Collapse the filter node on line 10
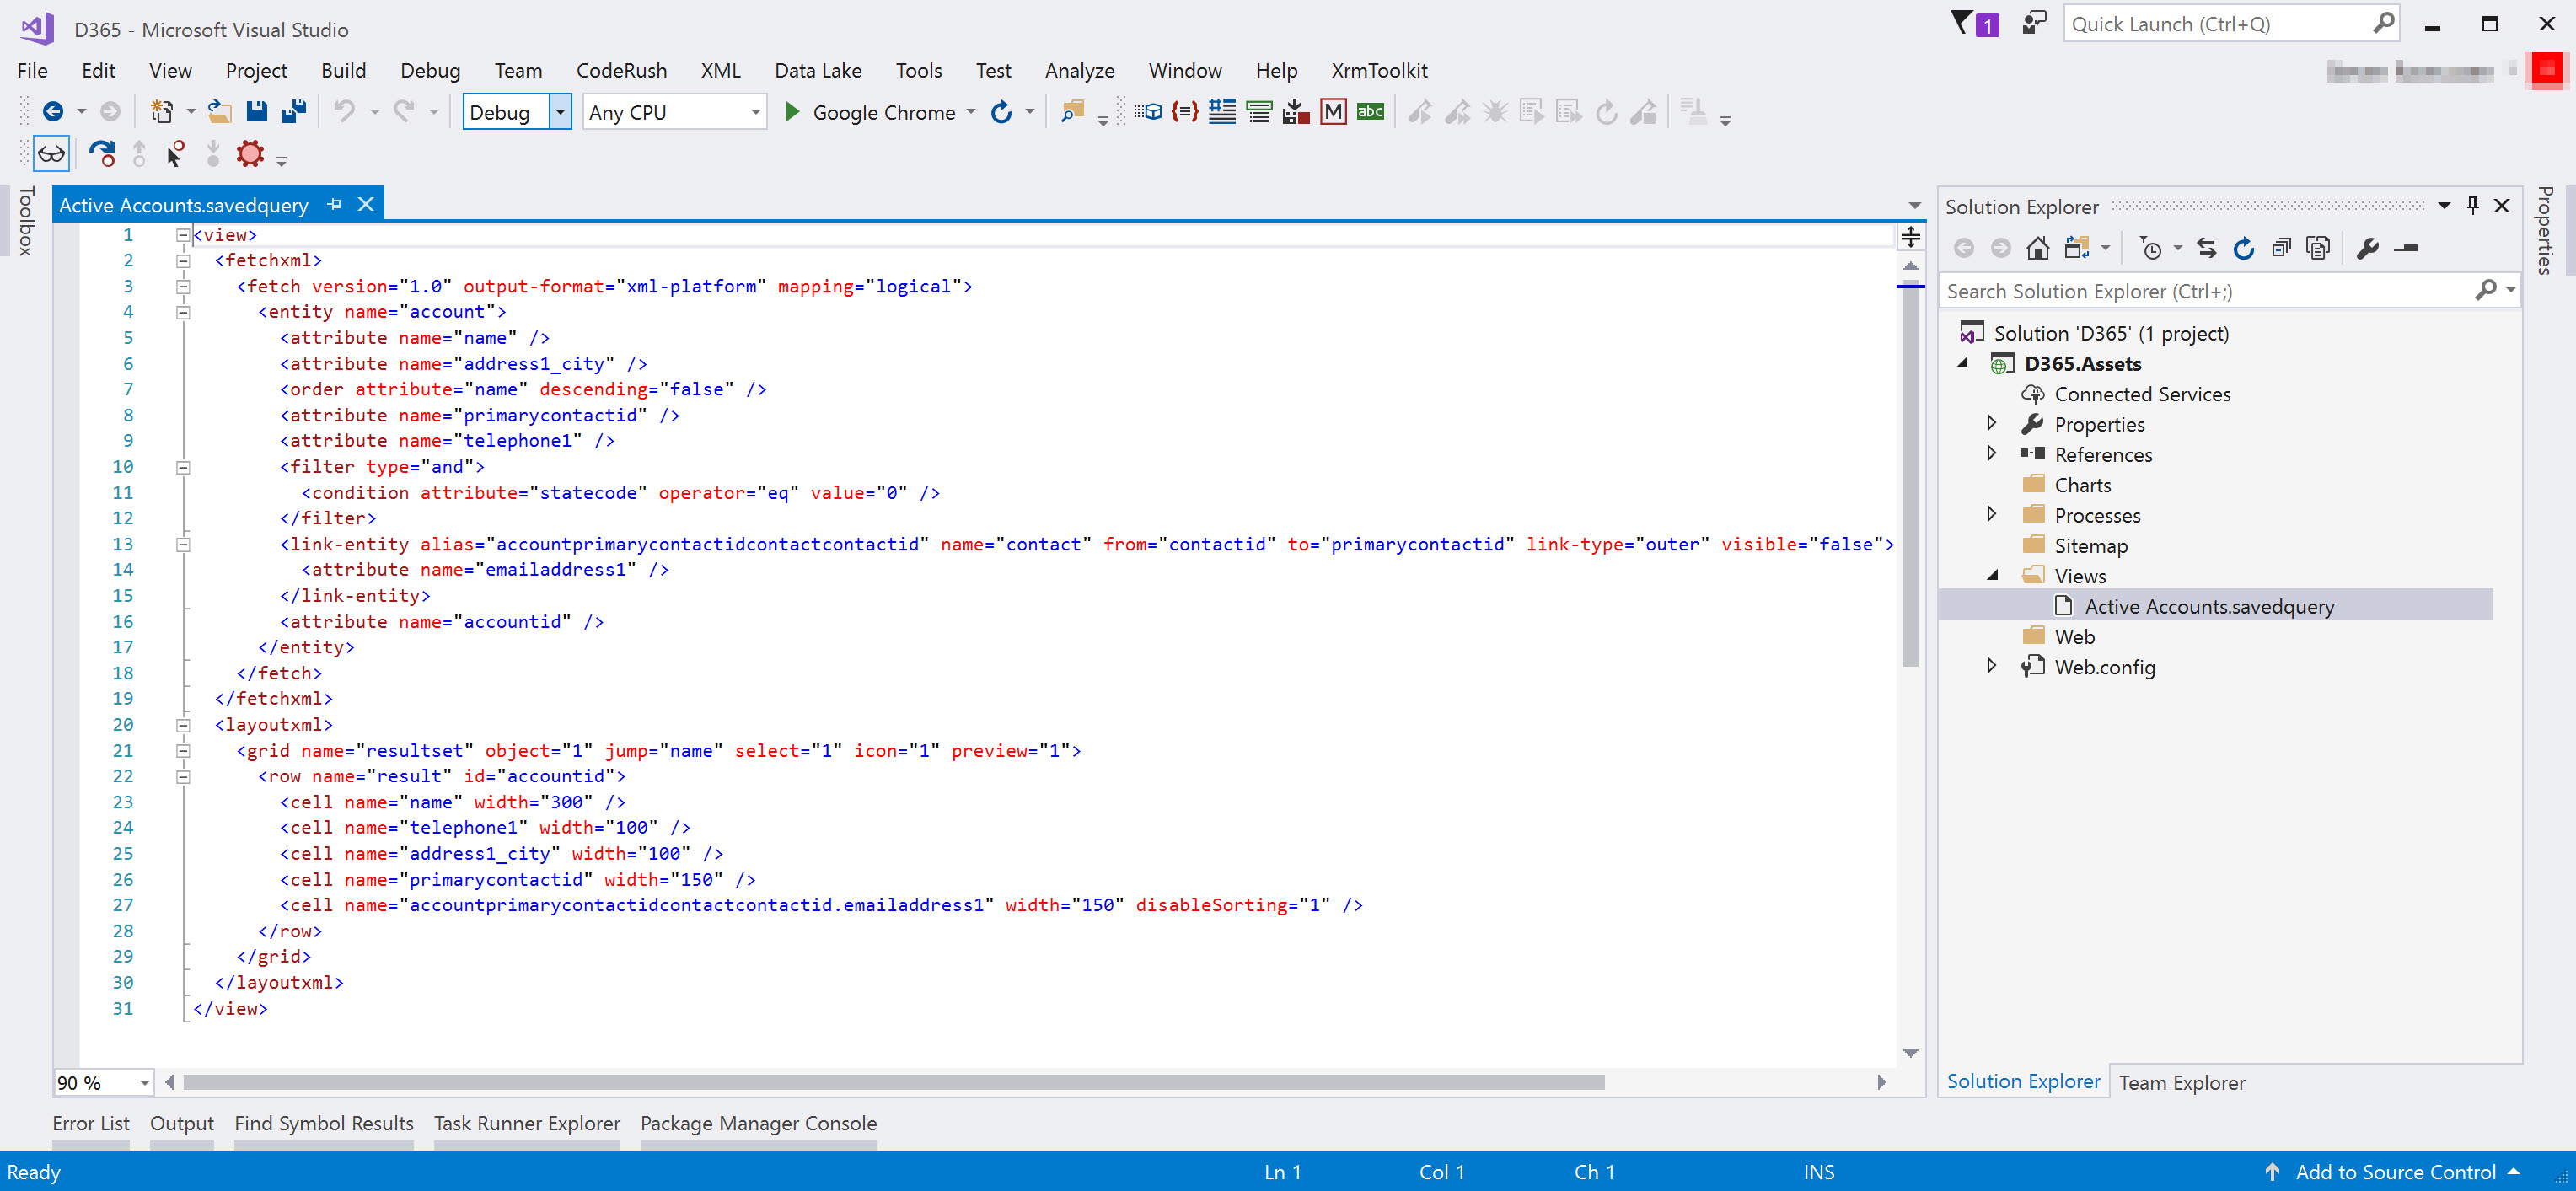The image size is (2576, 1191). click(183, 467)
